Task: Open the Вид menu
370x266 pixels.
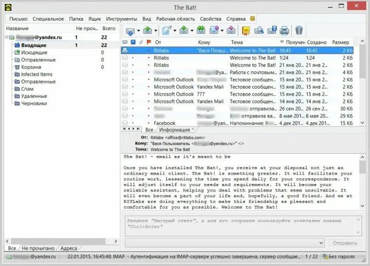Action: (146, 19)
